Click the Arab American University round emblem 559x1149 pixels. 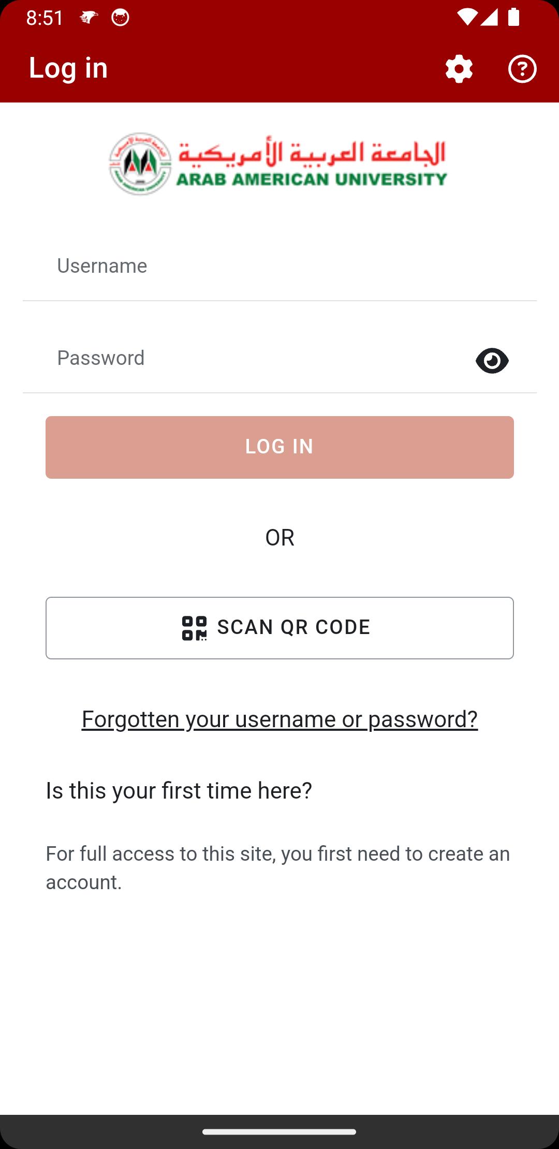(140, 164)
